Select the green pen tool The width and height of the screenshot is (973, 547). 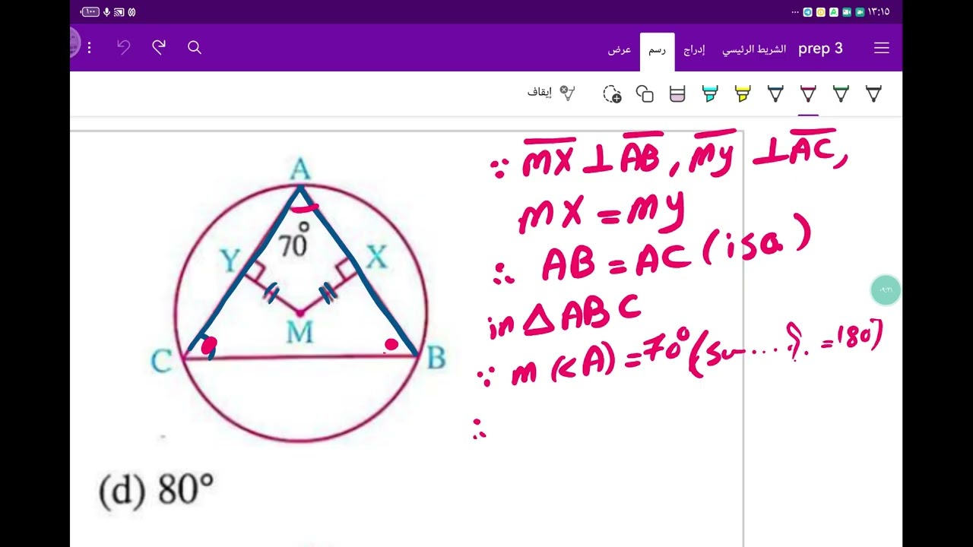pyautogui.click(x=841, y=93)
